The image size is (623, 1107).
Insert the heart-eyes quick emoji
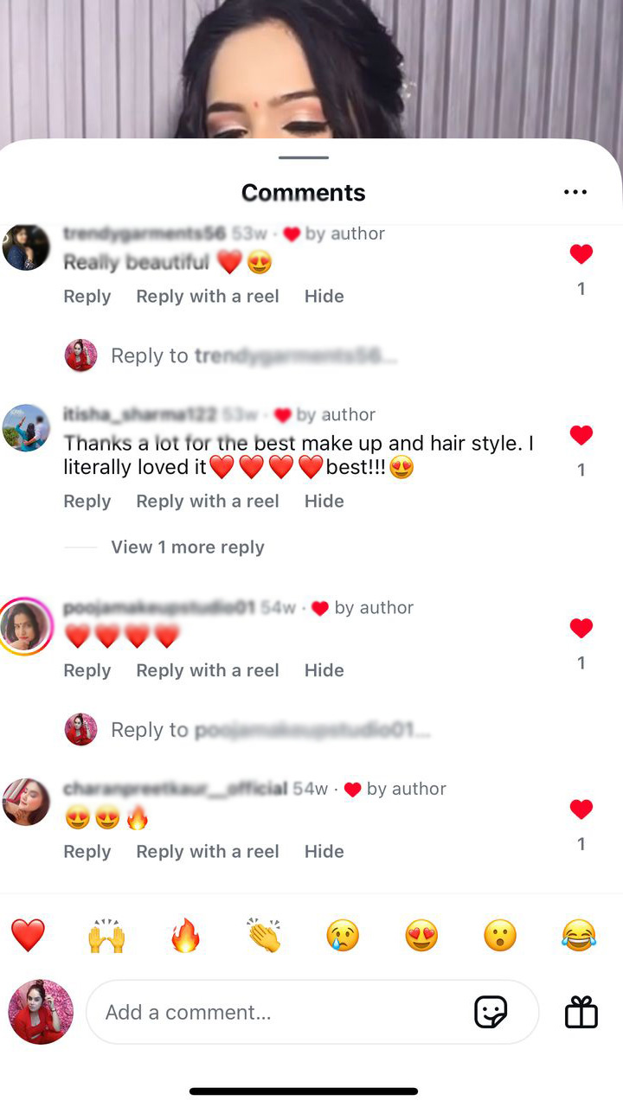click(421, 936)
